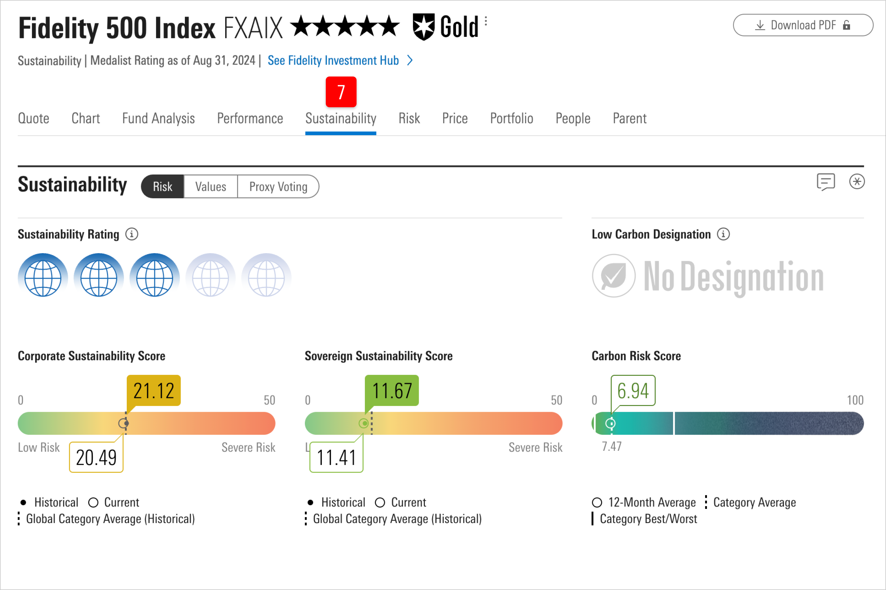Click the Carbon Risk Score marker
The height and width of the screenshot is (590, 886).
[x=611, y=424]
